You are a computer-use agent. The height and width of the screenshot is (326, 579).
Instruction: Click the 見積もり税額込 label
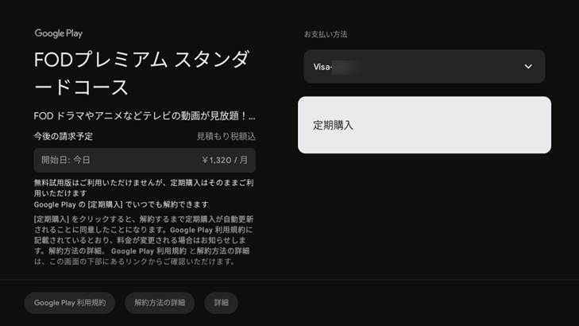point(226,137)
